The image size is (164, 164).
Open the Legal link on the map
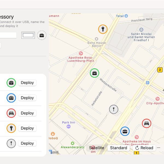(55, 152)
